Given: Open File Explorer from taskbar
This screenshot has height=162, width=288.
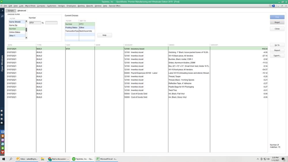Looking at the screenshot, I should 42,159.
